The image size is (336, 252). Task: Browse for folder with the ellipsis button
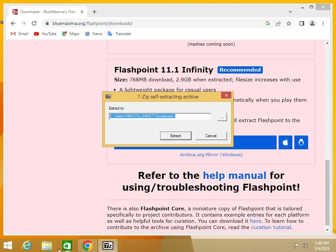[x=222, y=117]
